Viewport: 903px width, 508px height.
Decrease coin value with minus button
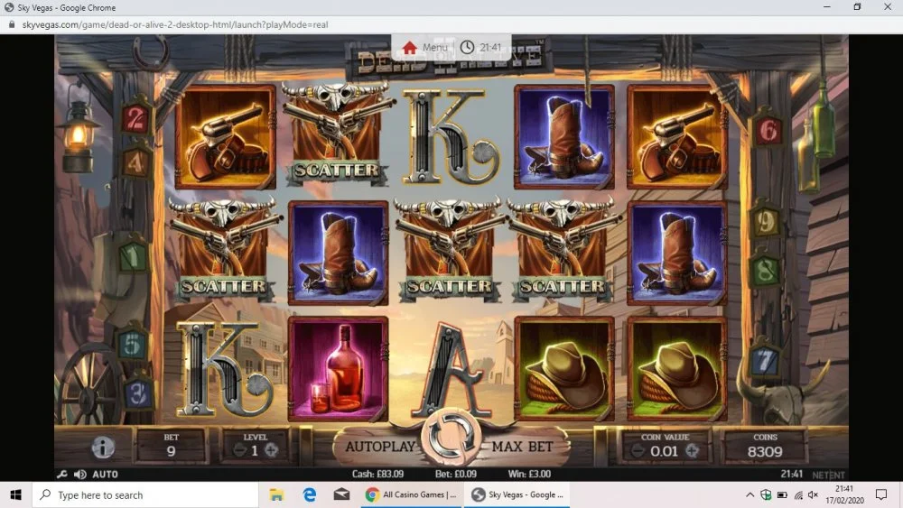[637, 451]
